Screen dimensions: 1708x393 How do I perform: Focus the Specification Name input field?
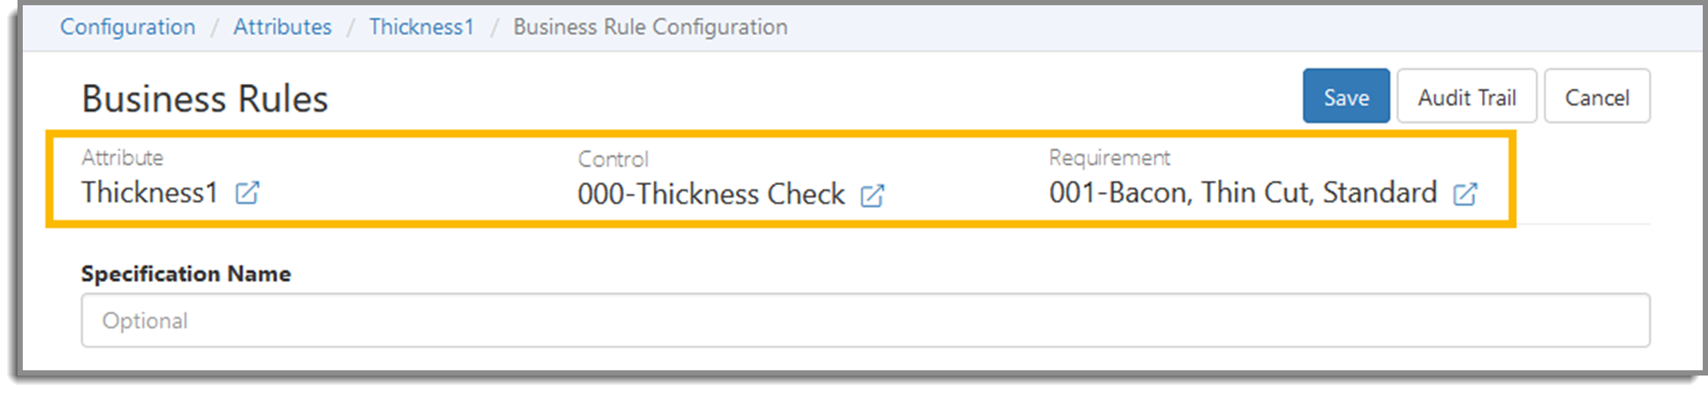[865, 321]
